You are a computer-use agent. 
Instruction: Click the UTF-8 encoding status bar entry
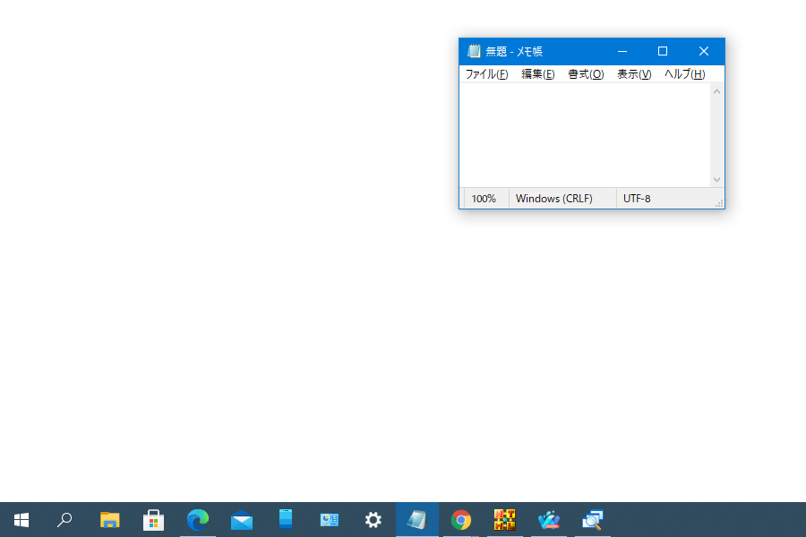pyautogui.click(x=637, y=199)
